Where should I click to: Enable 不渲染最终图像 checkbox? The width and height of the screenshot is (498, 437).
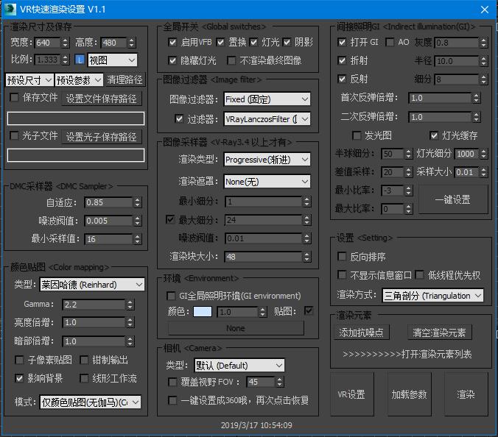[232, 60]
